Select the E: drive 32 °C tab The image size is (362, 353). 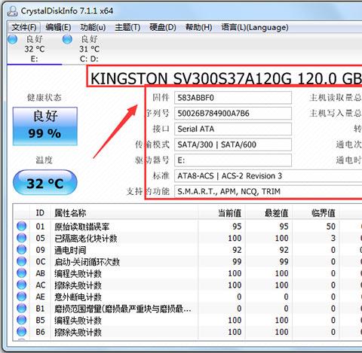35,49
